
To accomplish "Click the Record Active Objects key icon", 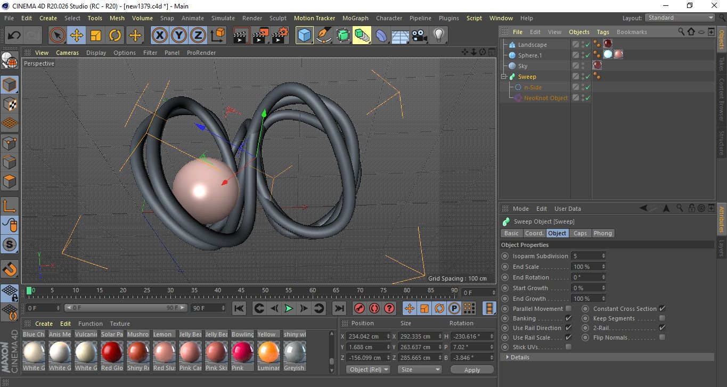I will [x=359, y=308].
